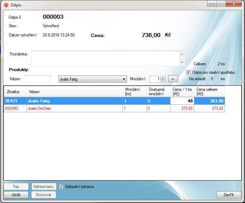Sort by Zkratka column header
Screen dimensions: 245x203
tap(15, 92)
